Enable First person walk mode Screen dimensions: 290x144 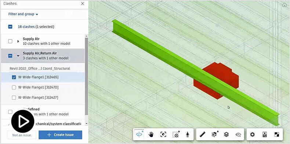(x=188, y=134)
